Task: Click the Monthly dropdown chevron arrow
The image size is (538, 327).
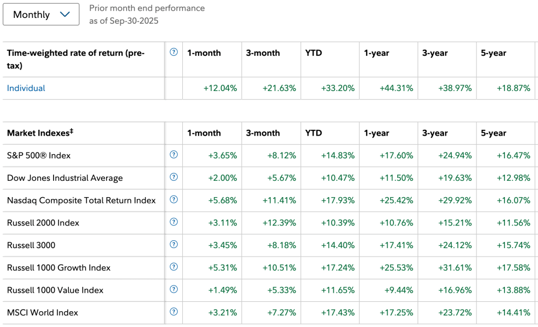Action: (x=66, y=15)
